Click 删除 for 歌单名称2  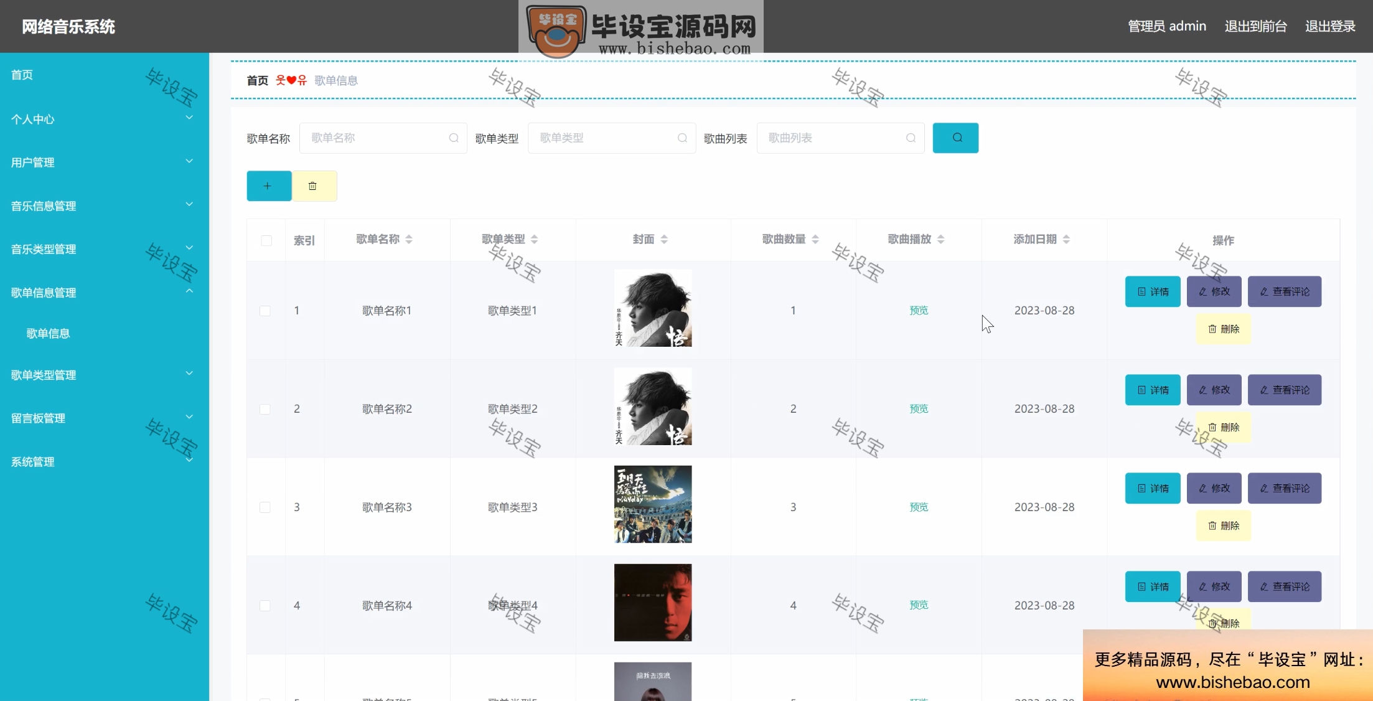1224,427
